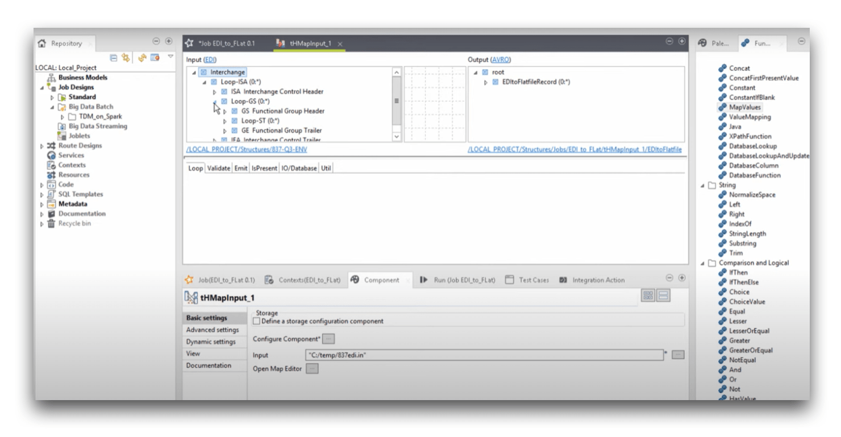Viewport: 841px width, 437px height.
Task: Expand the Loop-ST node in Input tree
Action: [x=225, y=121]
